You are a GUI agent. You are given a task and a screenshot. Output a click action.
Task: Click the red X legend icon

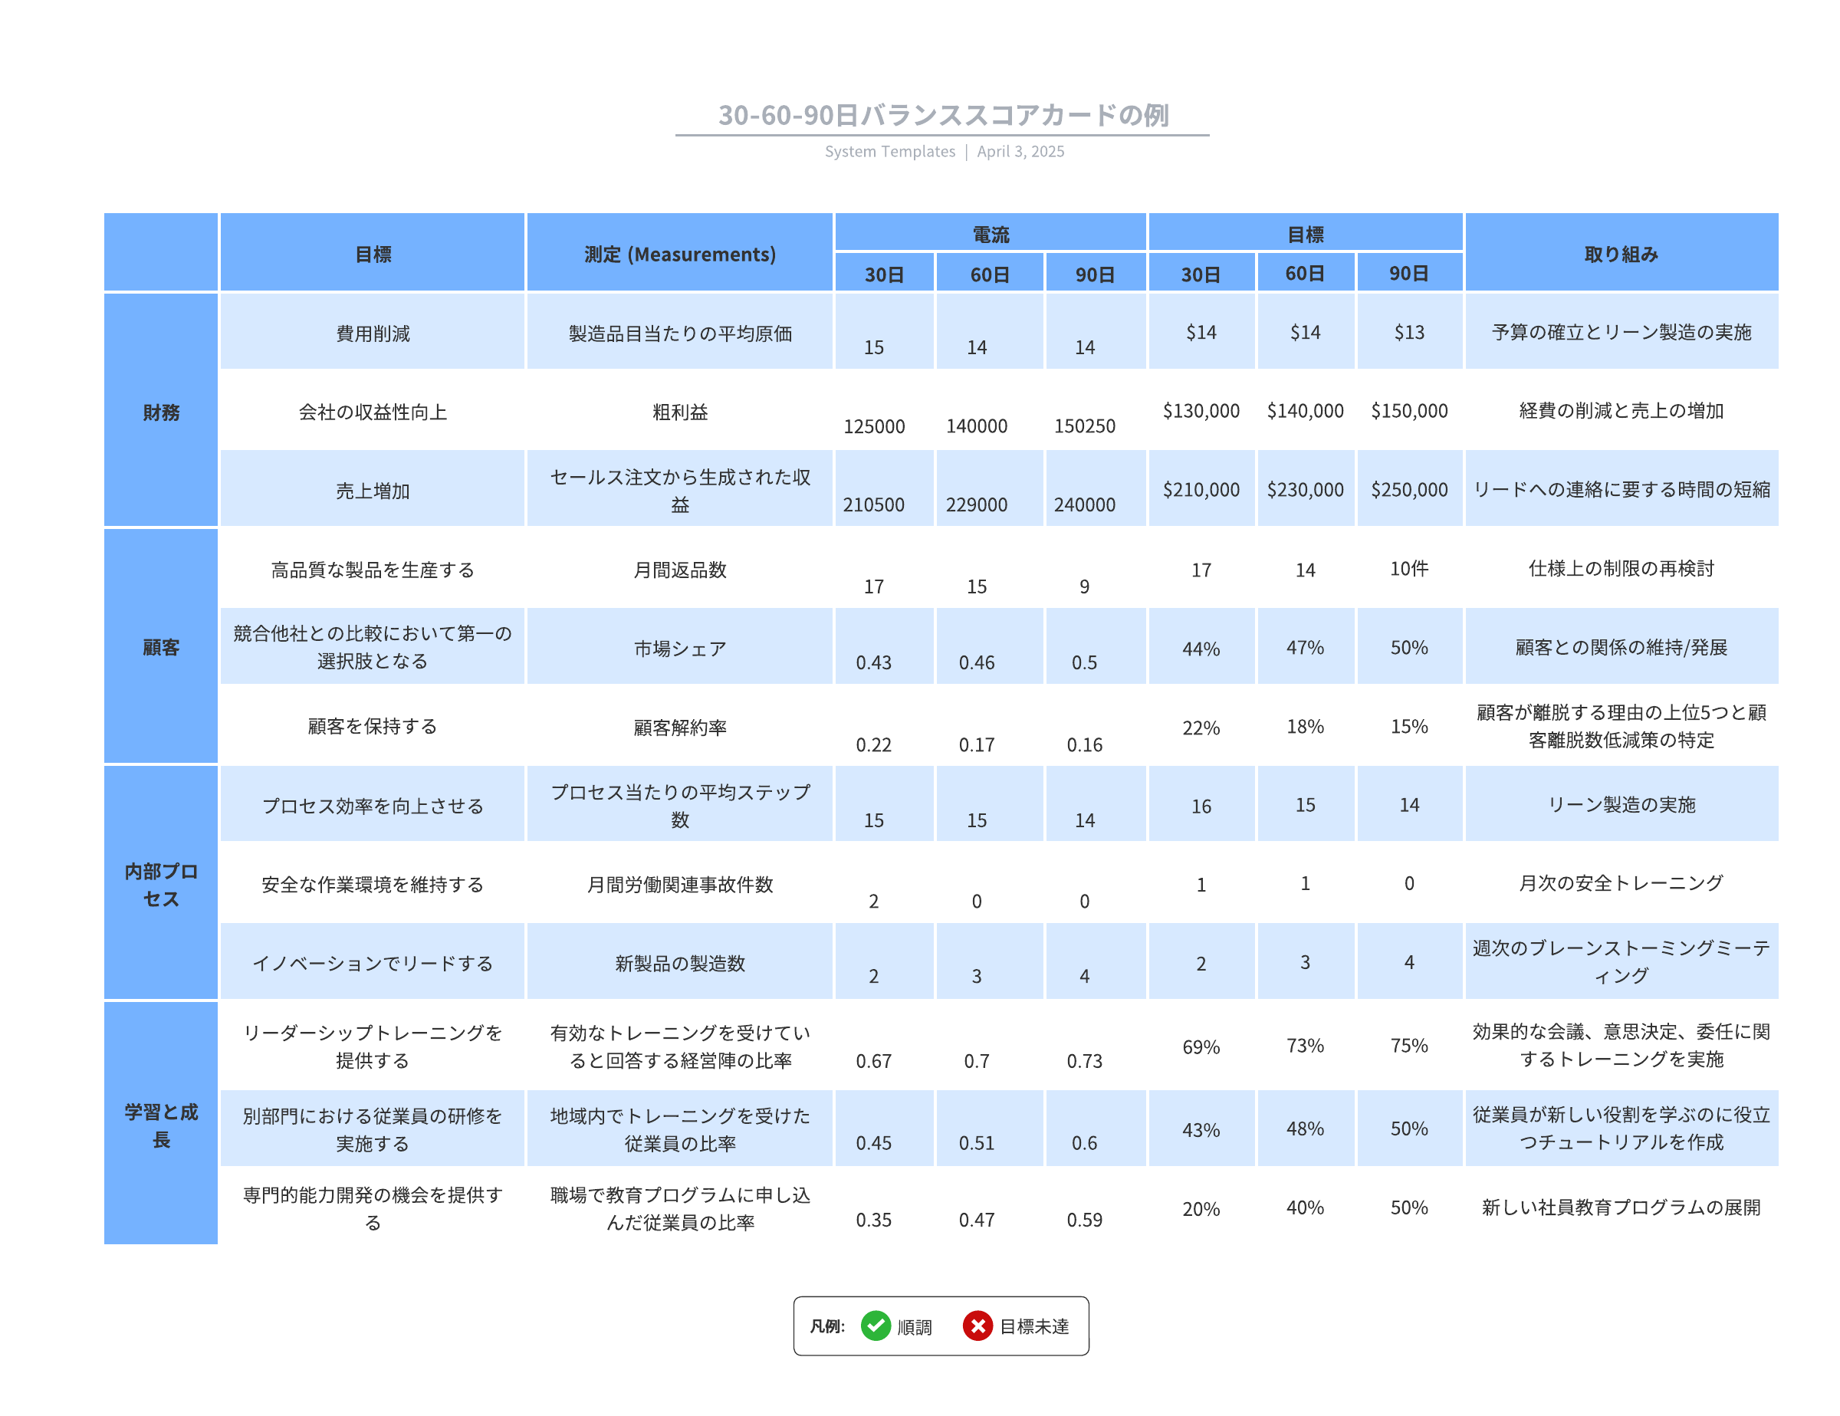tap(978, 1325)
